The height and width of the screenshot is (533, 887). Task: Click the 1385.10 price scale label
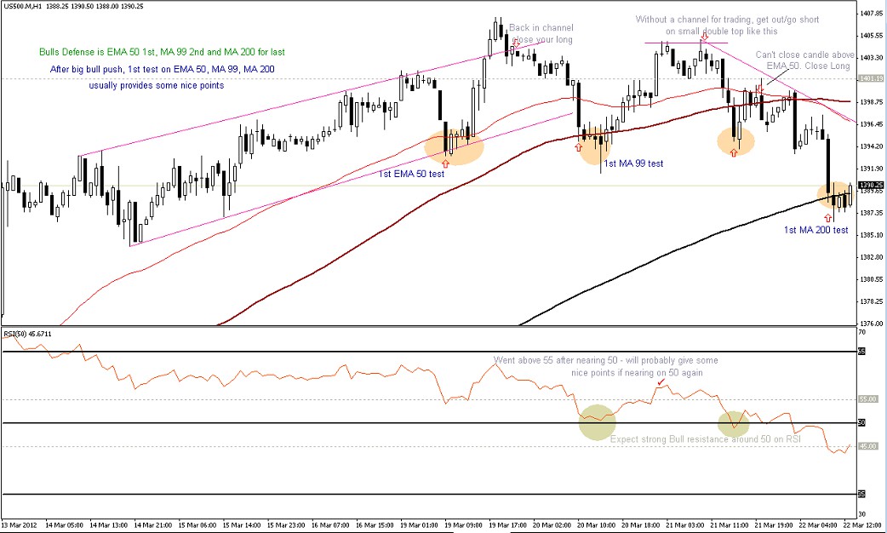click(871, 235)
